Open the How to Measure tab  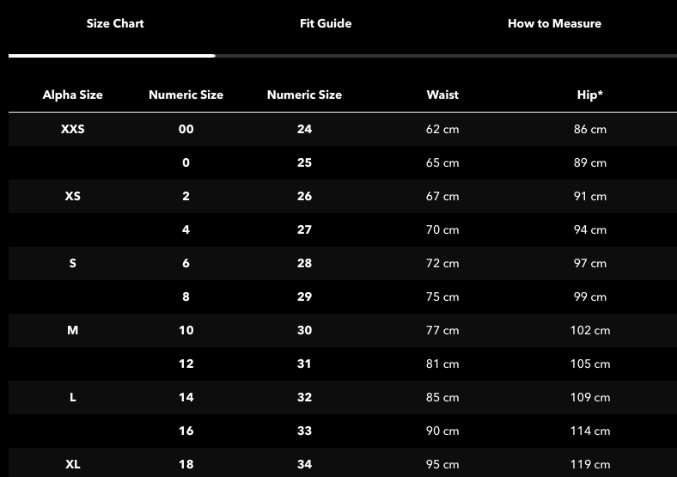click(554, 23)
